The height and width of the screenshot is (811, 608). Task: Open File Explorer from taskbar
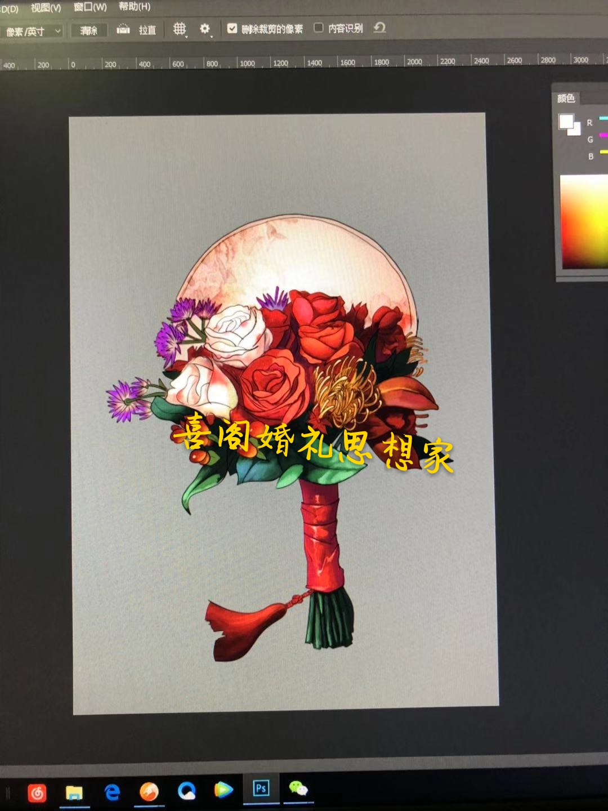click(x=74, y=793)
